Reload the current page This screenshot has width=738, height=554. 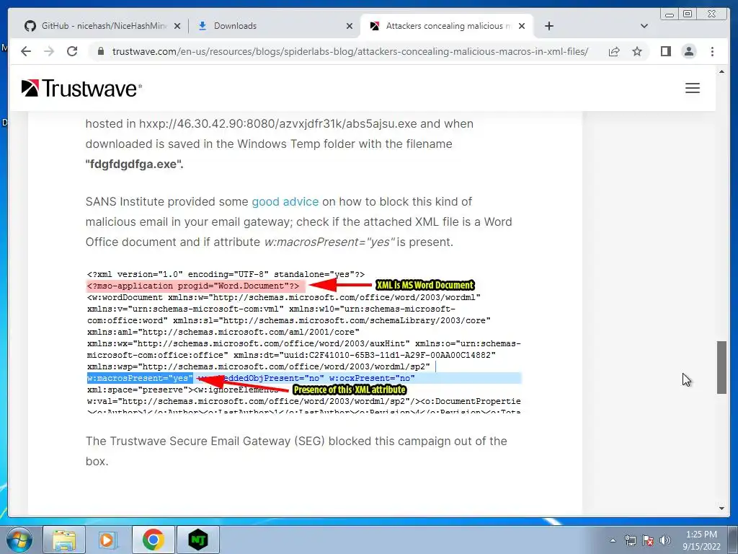(x=72, y=51)
